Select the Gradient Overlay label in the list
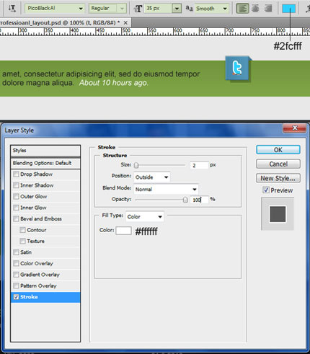Image resolution: width=310 pixels, height=354 pixels. click(x=40, y=275)
